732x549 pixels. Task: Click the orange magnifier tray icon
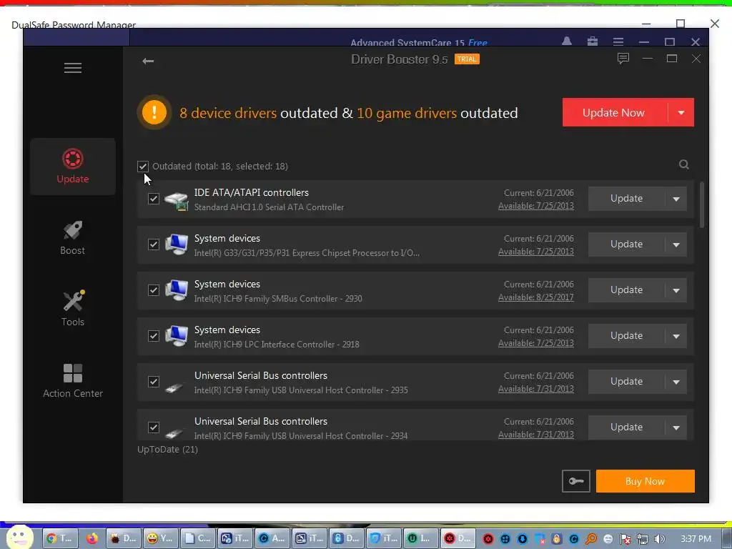(591, 539)
